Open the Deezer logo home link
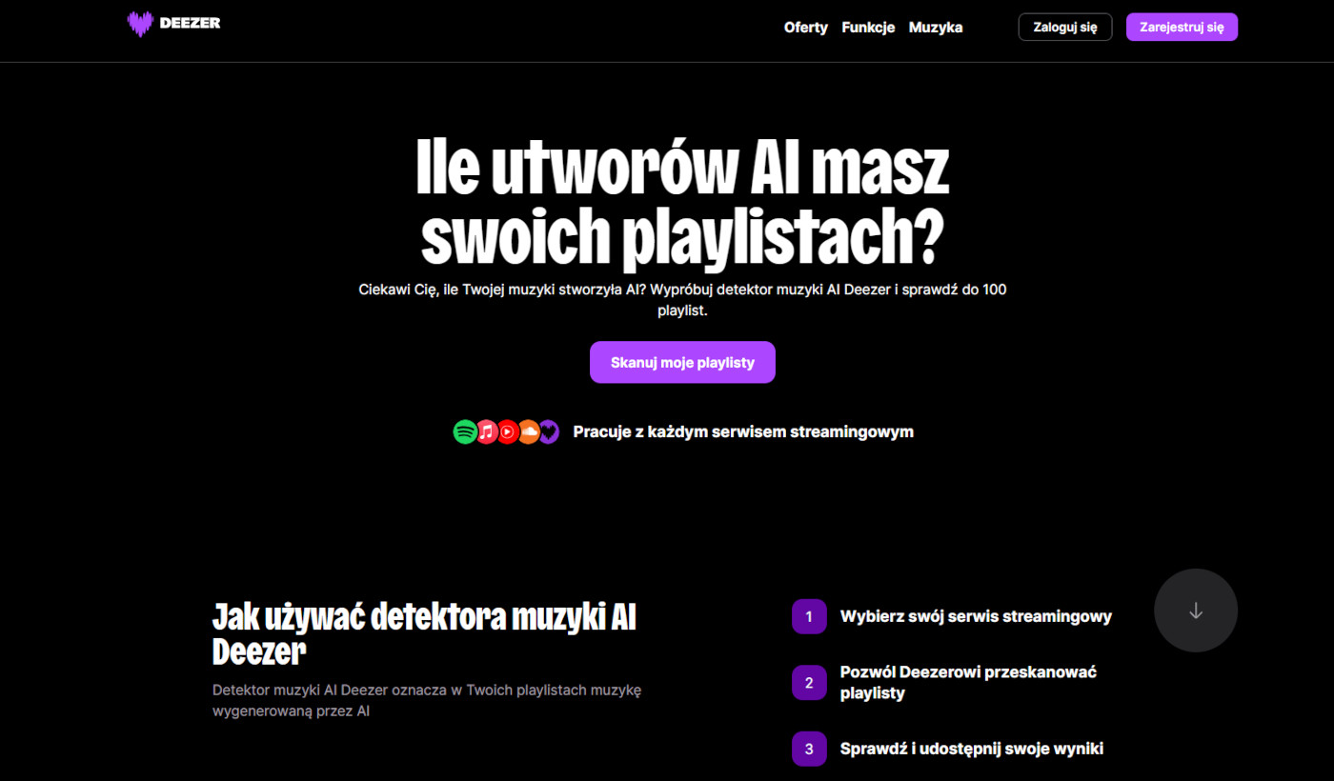Viewport: 1334px width, 781px height. 173,24
